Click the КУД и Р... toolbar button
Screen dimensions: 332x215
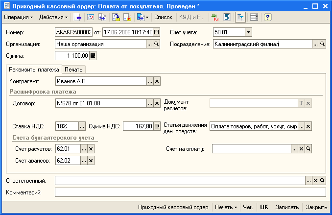coord(192,17)
